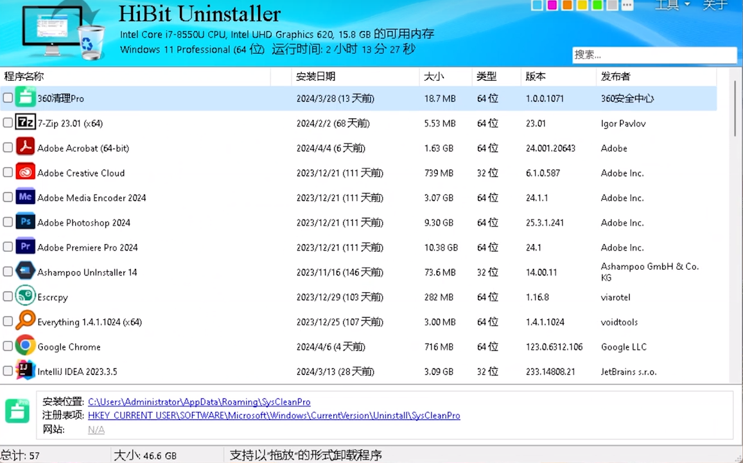Tick the checkbox for Adobe Creative Cloud
Image resolution: width=743 pixels, height=463 pixels.
coord(8,172)
